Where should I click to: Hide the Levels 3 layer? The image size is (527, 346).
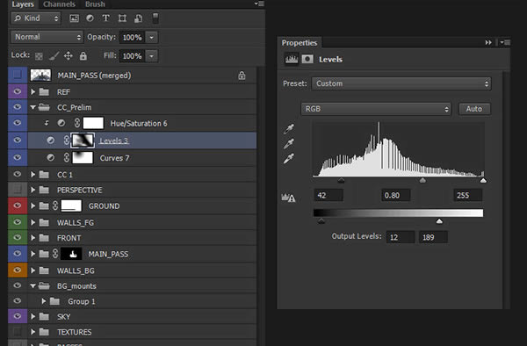[18, 141]
